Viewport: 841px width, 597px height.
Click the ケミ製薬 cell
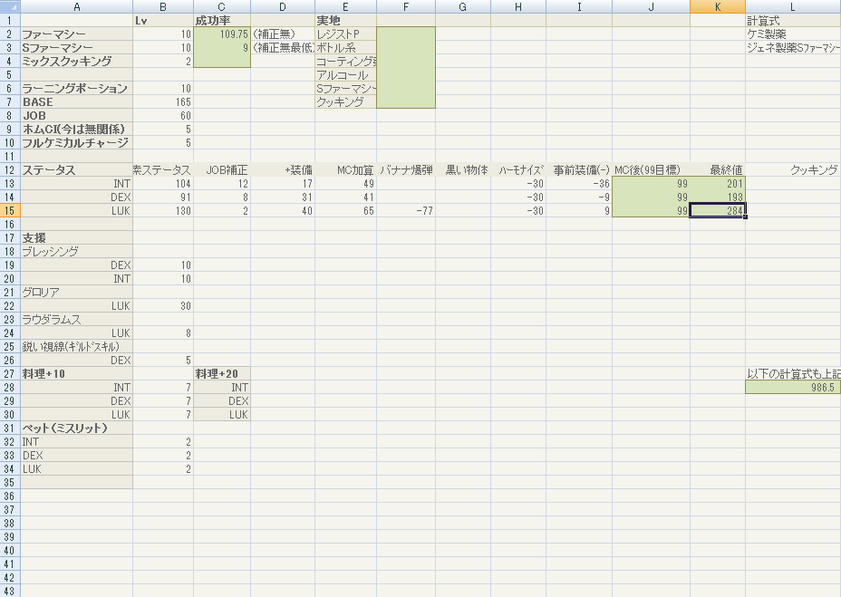click(793, 34)
